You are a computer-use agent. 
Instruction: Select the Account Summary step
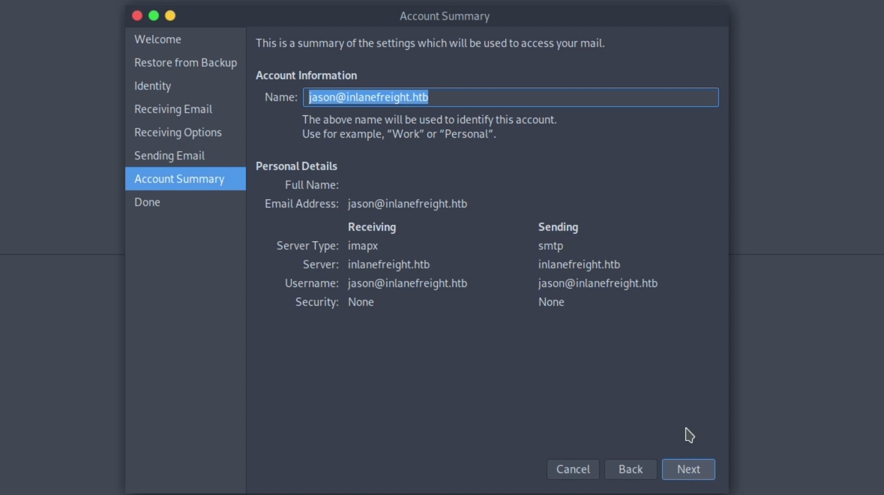(x=185, y=179)
